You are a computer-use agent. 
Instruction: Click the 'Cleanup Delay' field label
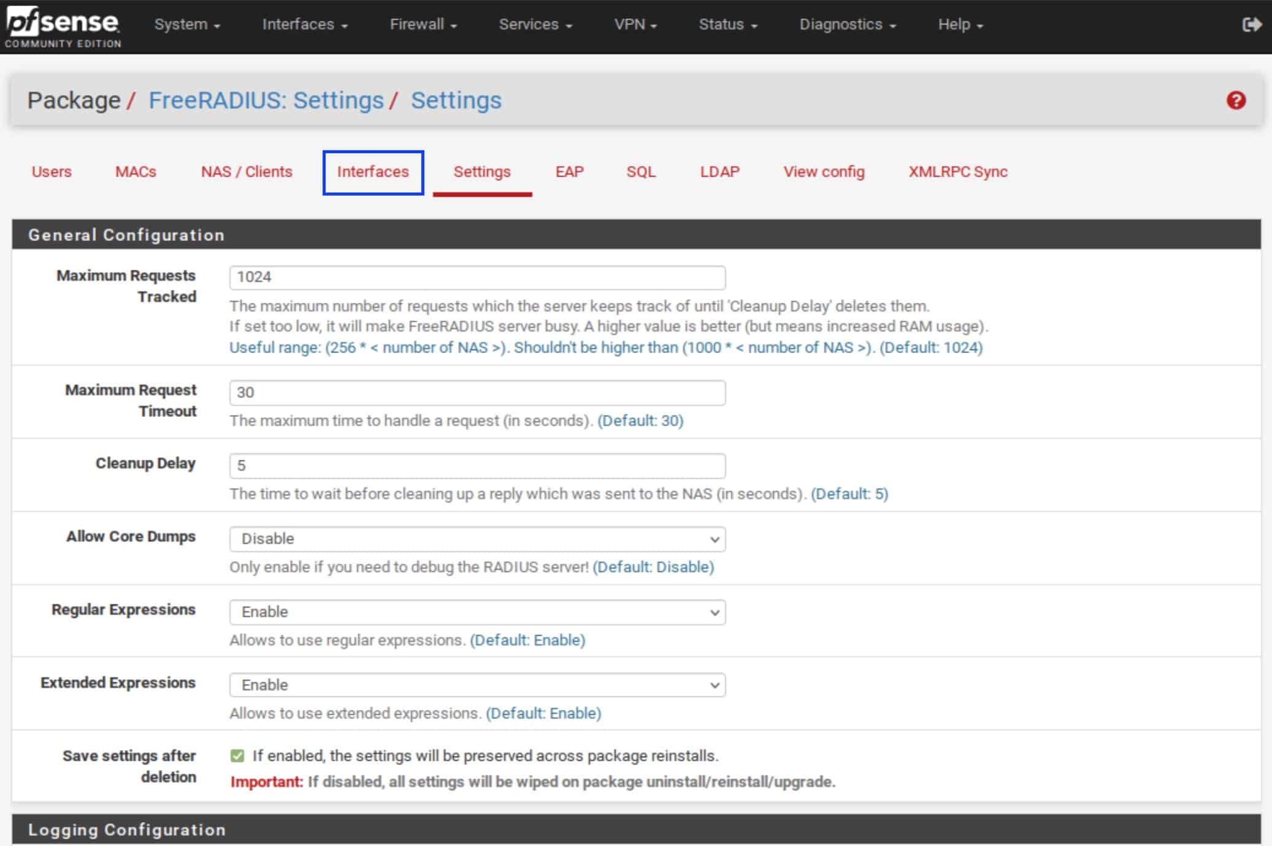coord(145,463)
